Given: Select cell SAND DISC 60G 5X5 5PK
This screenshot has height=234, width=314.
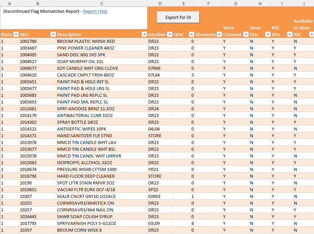Looking at the screenshot, I should click(102, 55).
